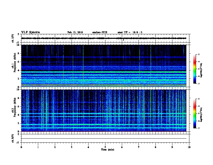Viewport: 213px width, 165px height.
Task: Click the ch.1 spectrogram plot area
Action: 104,66
